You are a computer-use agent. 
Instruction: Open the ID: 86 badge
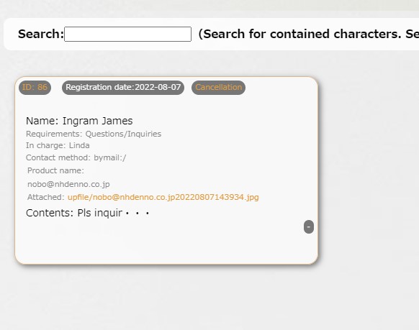click(x=35, y=88)
